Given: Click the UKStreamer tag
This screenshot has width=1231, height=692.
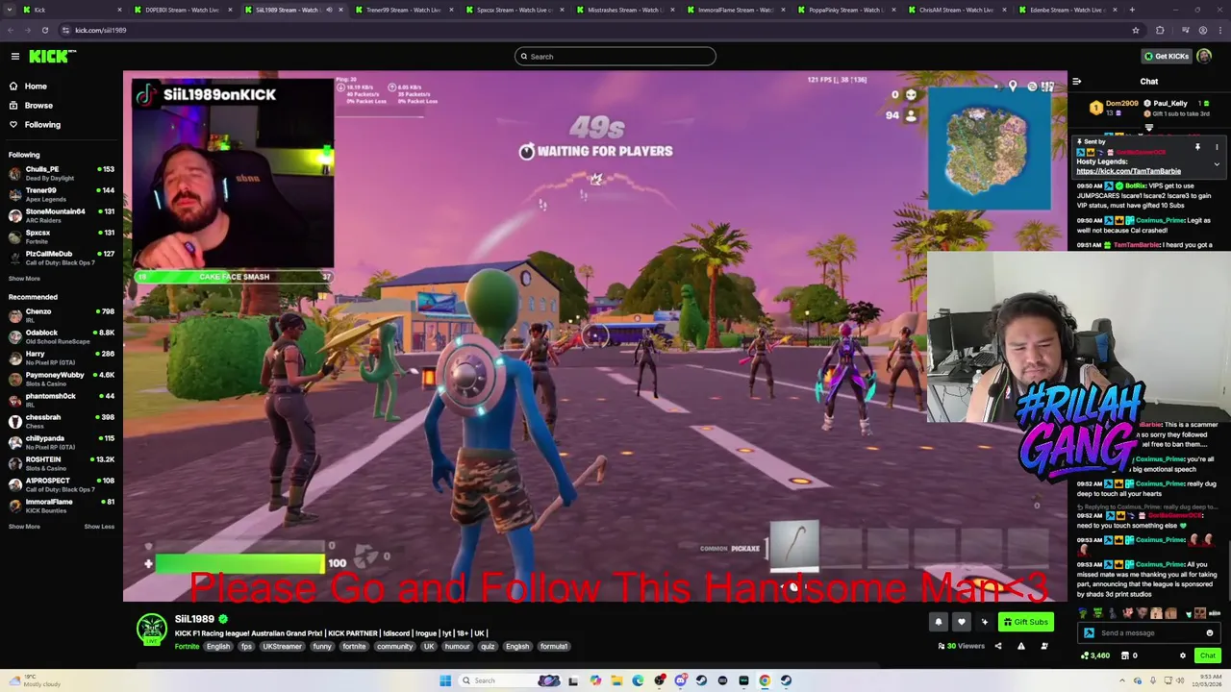Looking at the screenshot, I should 282,647.
